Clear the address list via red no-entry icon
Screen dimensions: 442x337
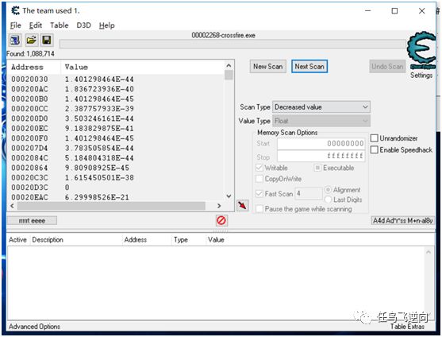point(221,220)
